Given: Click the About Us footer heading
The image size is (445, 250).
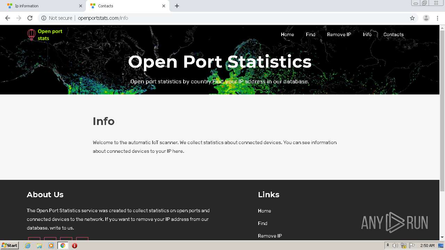Looking at the screenshot, I should tap(45, 194).
